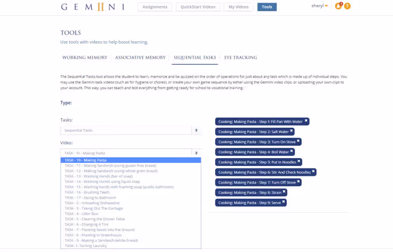The height and width of the screenshot is (252, 393).
Task: Click the Assignments button in top navigation
Action: click(x=155, y=7)
